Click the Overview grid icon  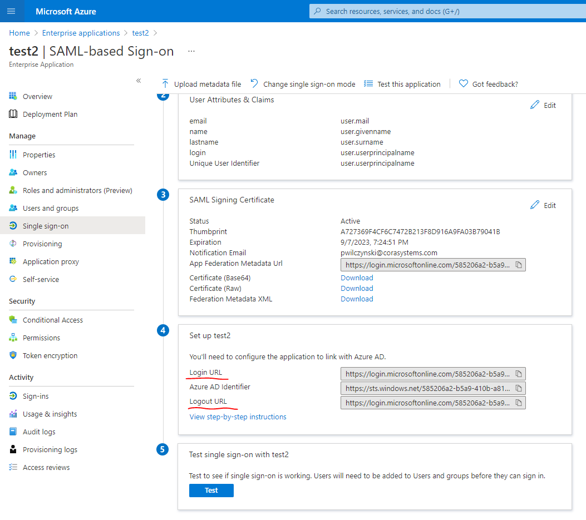(13, 96)
